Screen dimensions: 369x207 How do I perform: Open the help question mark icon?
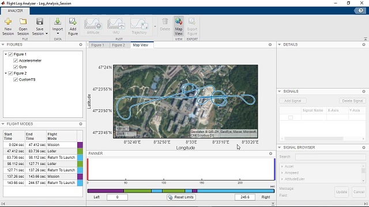[361, 11]
